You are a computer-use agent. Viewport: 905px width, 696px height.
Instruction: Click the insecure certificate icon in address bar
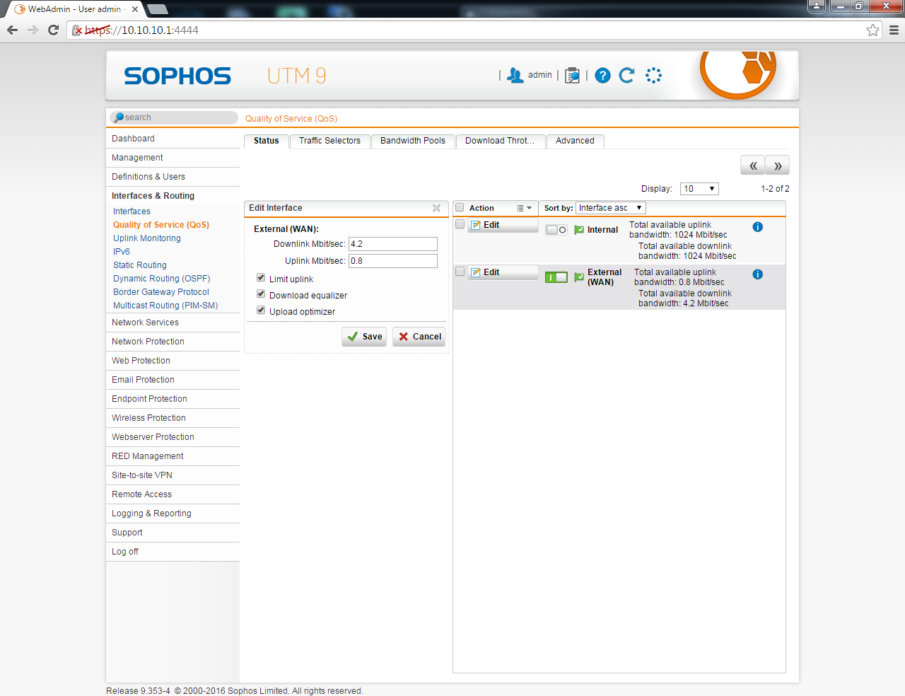point(77,30)
